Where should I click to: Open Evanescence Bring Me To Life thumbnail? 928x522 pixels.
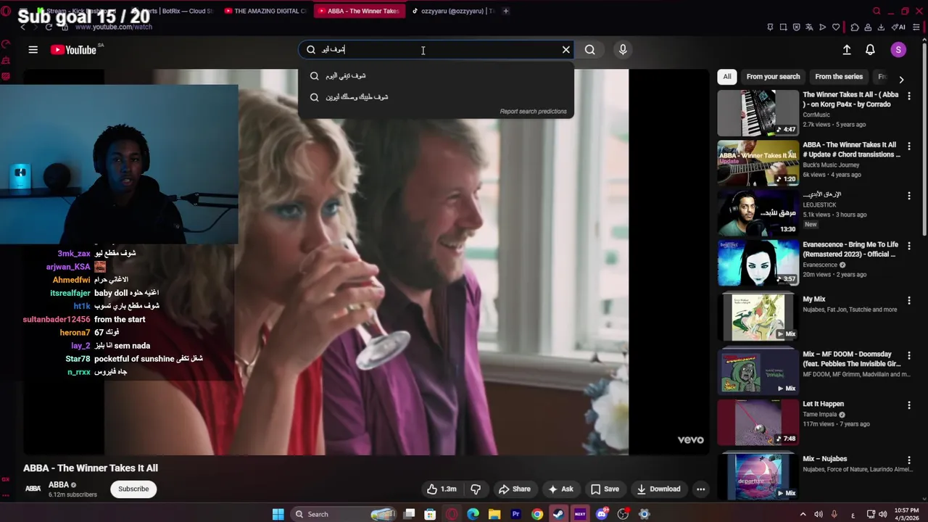(758, 262)
